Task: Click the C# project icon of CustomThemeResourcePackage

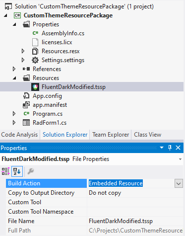Action: point(17,15)
